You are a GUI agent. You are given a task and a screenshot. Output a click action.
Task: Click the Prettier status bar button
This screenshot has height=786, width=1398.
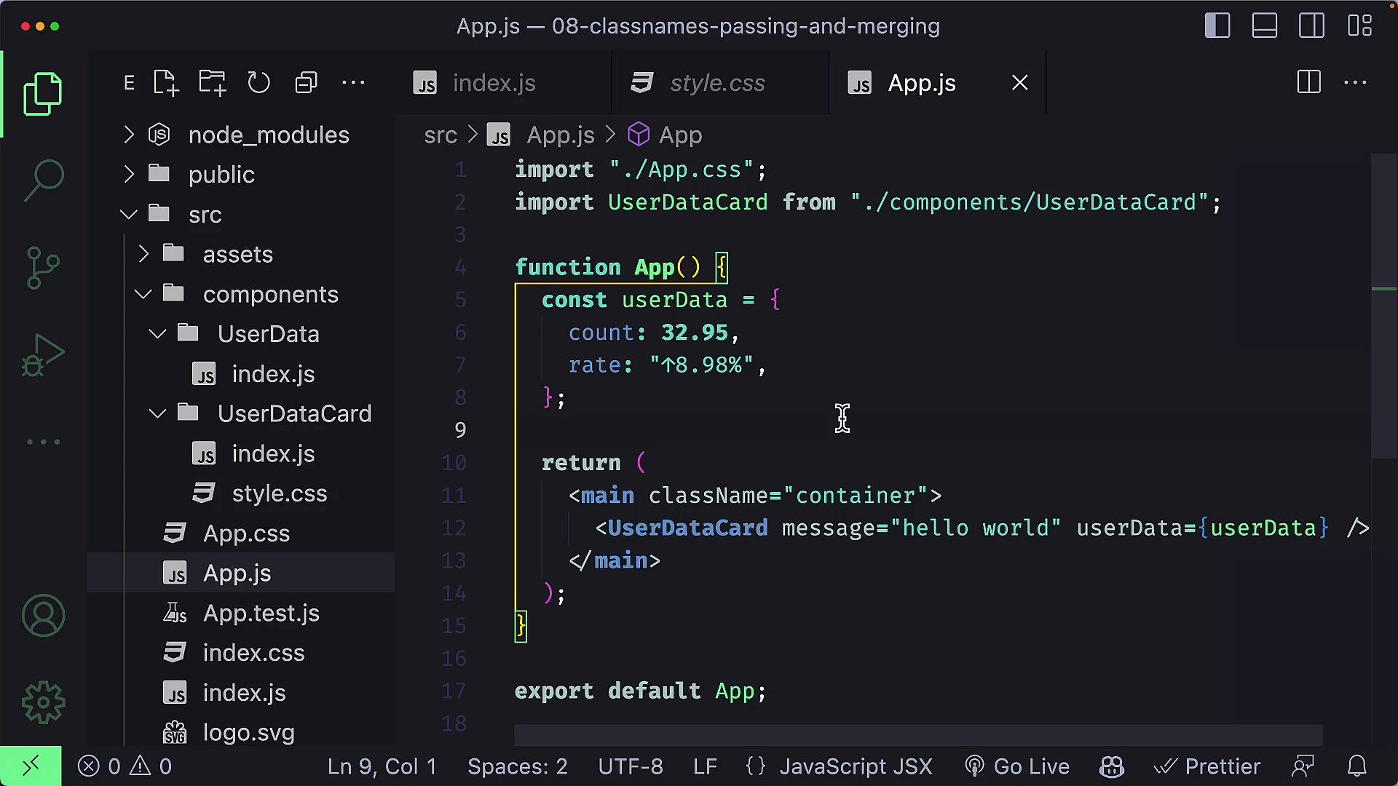click(x=1207, y=766)
